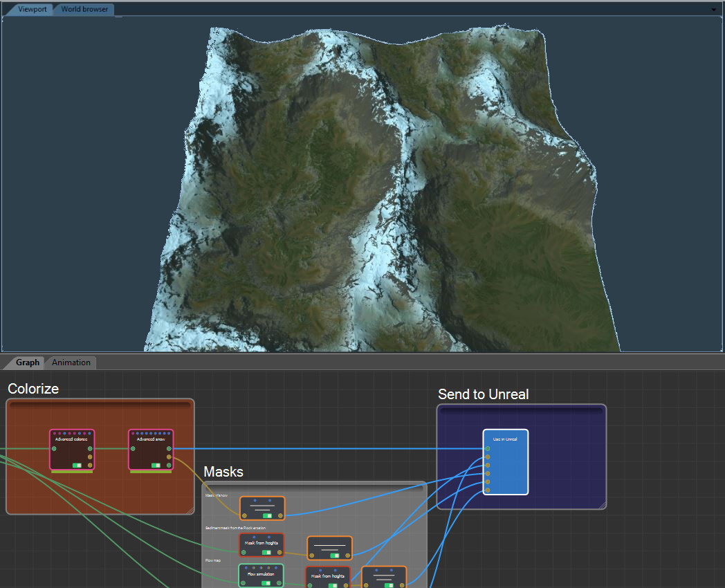Select the Flow simulation node

point(261,574)
